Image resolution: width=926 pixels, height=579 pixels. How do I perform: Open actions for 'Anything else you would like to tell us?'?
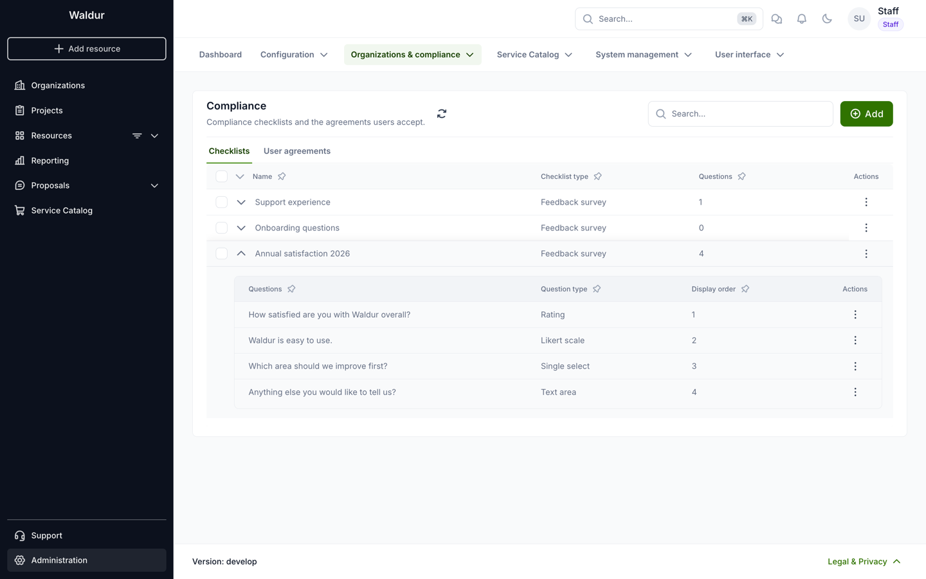[x=855, y=392]
